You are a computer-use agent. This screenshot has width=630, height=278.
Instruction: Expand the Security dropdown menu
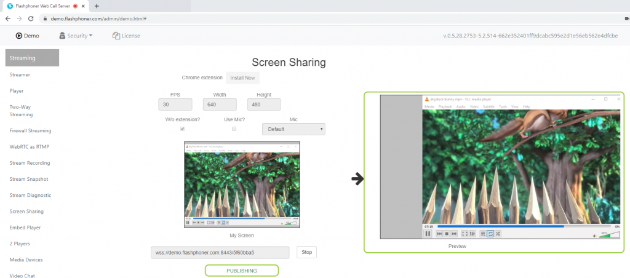pyautogui.click(x=76, y=36)
